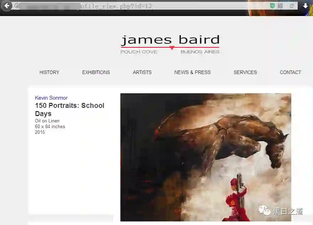Viewport: 313px width, 225px height.
Task: Click POUCH COVE under the logo
Action: tap(139, 52)
